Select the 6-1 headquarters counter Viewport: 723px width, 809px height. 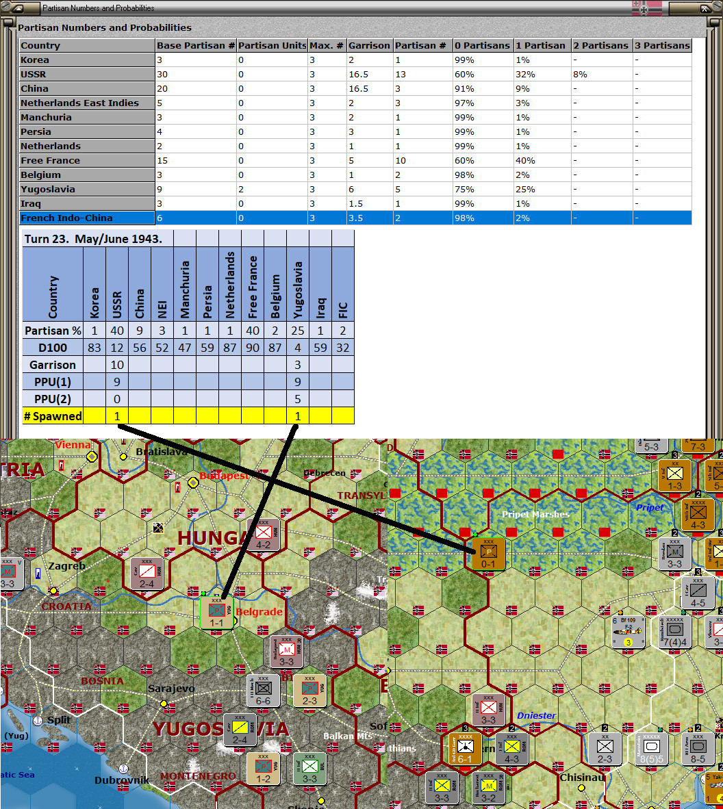[x=465, y=749]
